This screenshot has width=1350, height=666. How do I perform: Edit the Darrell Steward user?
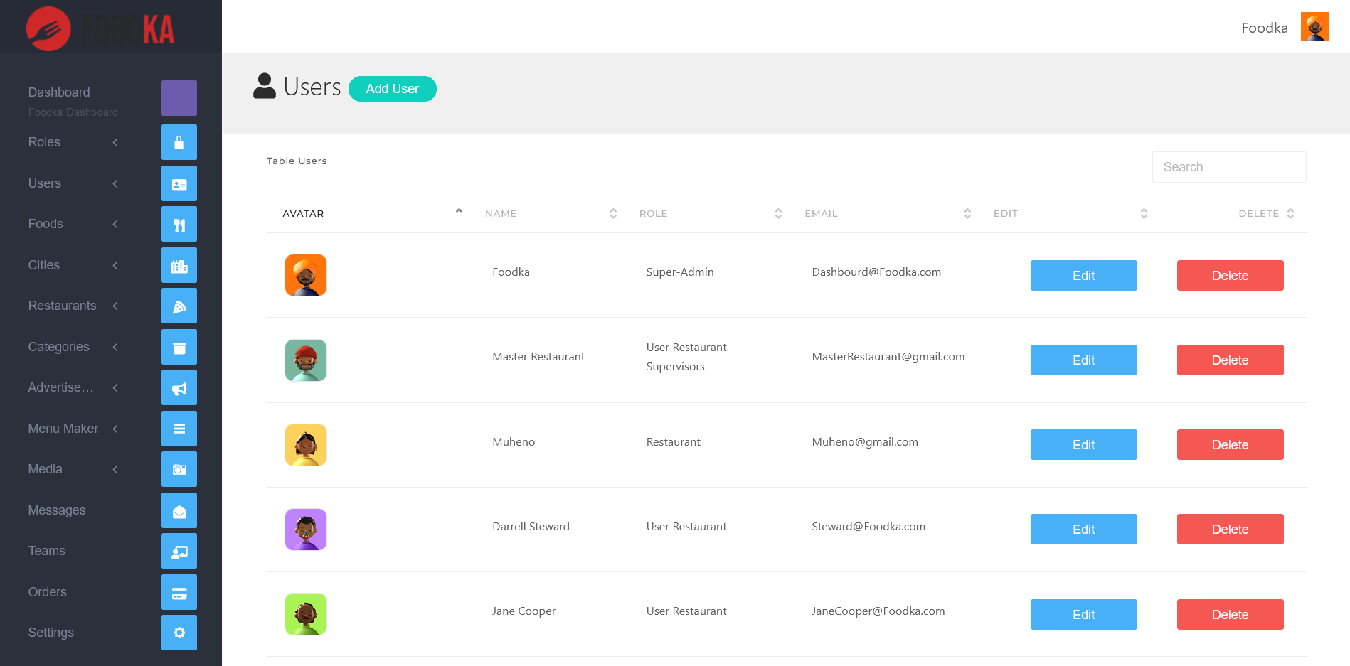[1083, 530]
